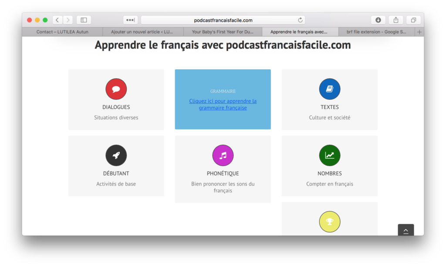Minimize the window with the yellow button
This screenshot has width=446, height=267.
coord(37,20)
